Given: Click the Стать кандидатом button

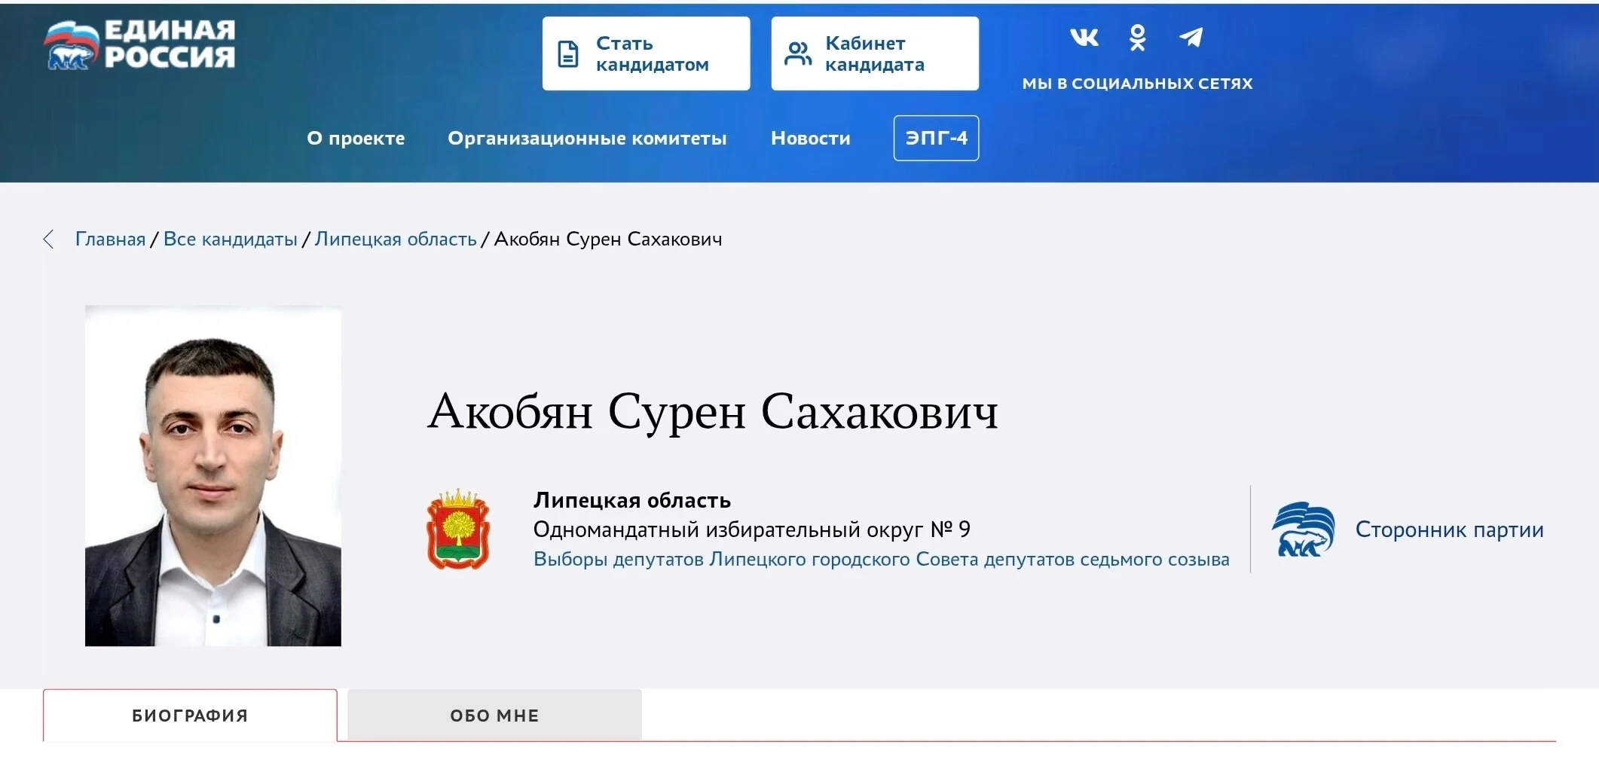Looking at the screenshot, I should point(646,53).
